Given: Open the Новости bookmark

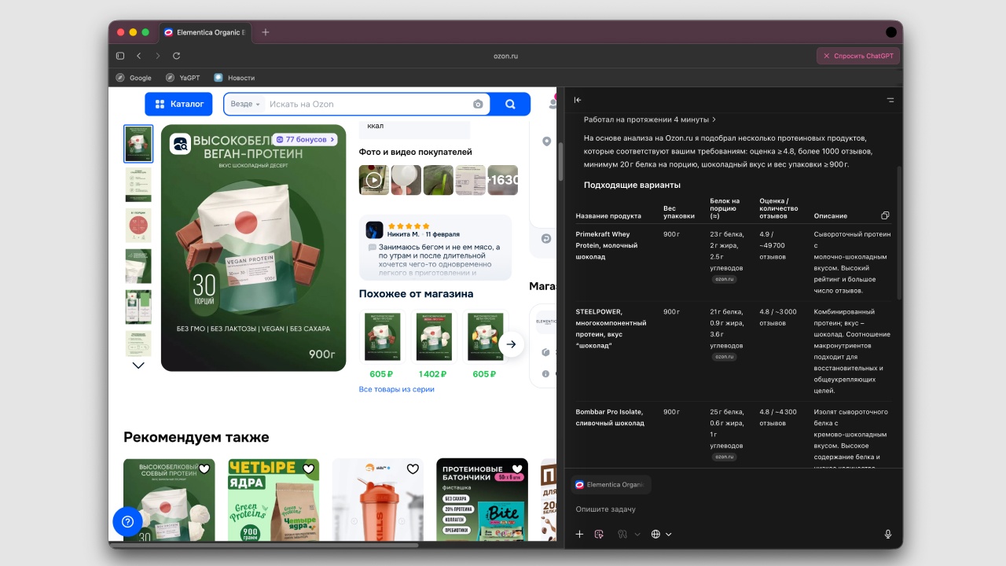Looking at the screenshot, I should (234, 78).
